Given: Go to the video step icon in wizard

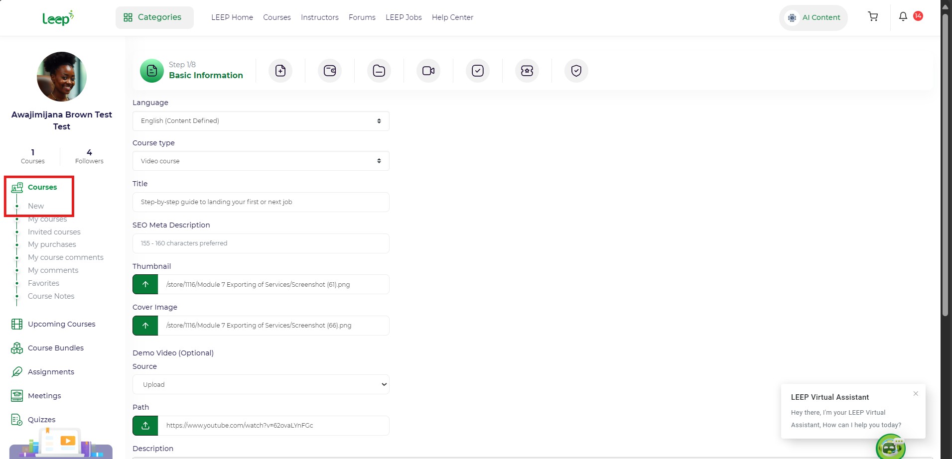Looking at the screenshot, I should click(428, 71).
